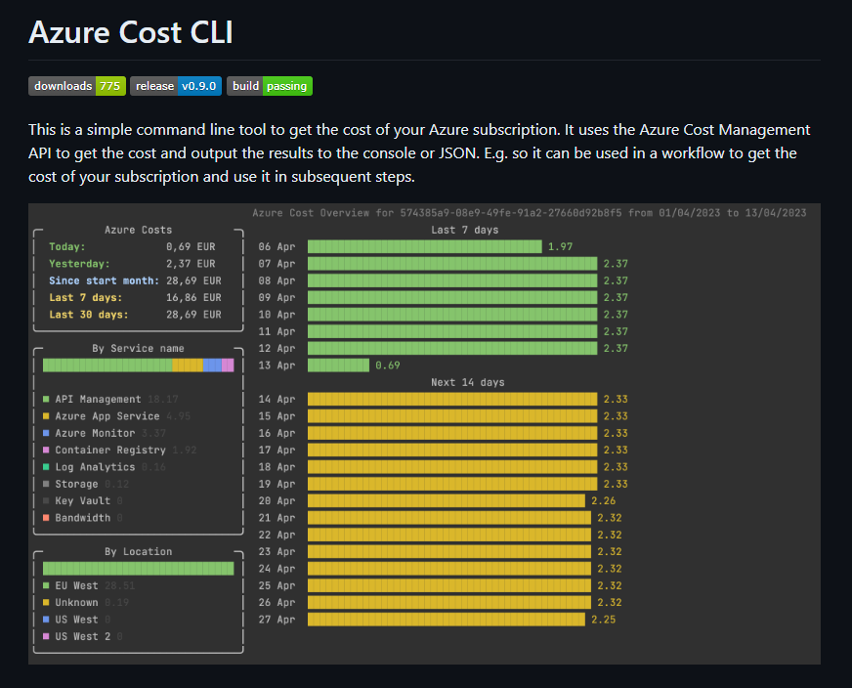
Task: Click the '12 Apr' date label
Action: coord(277,348)
